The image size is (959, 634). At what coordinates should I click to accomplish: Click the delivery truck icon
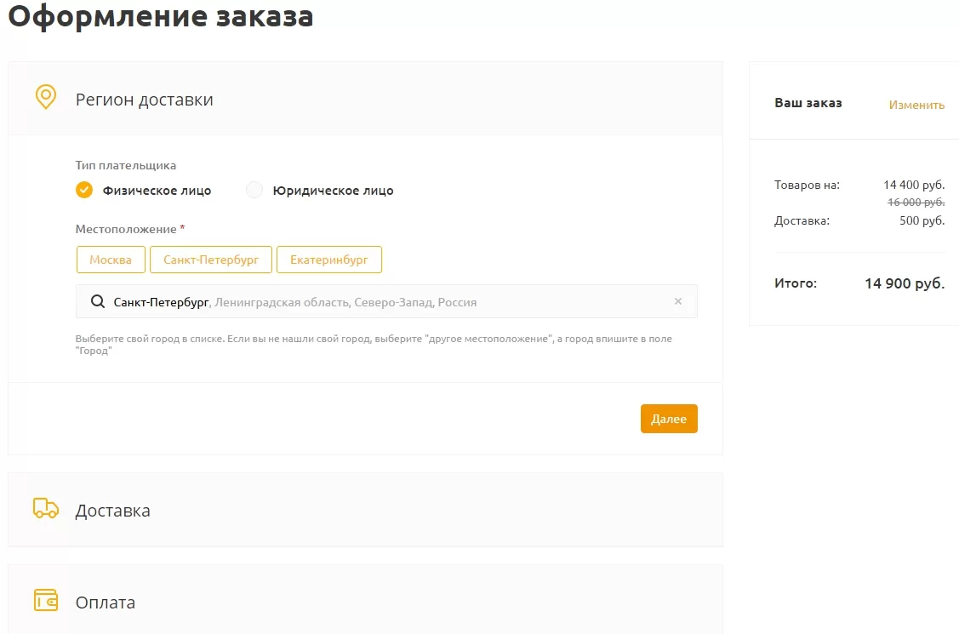coord(46,508)
